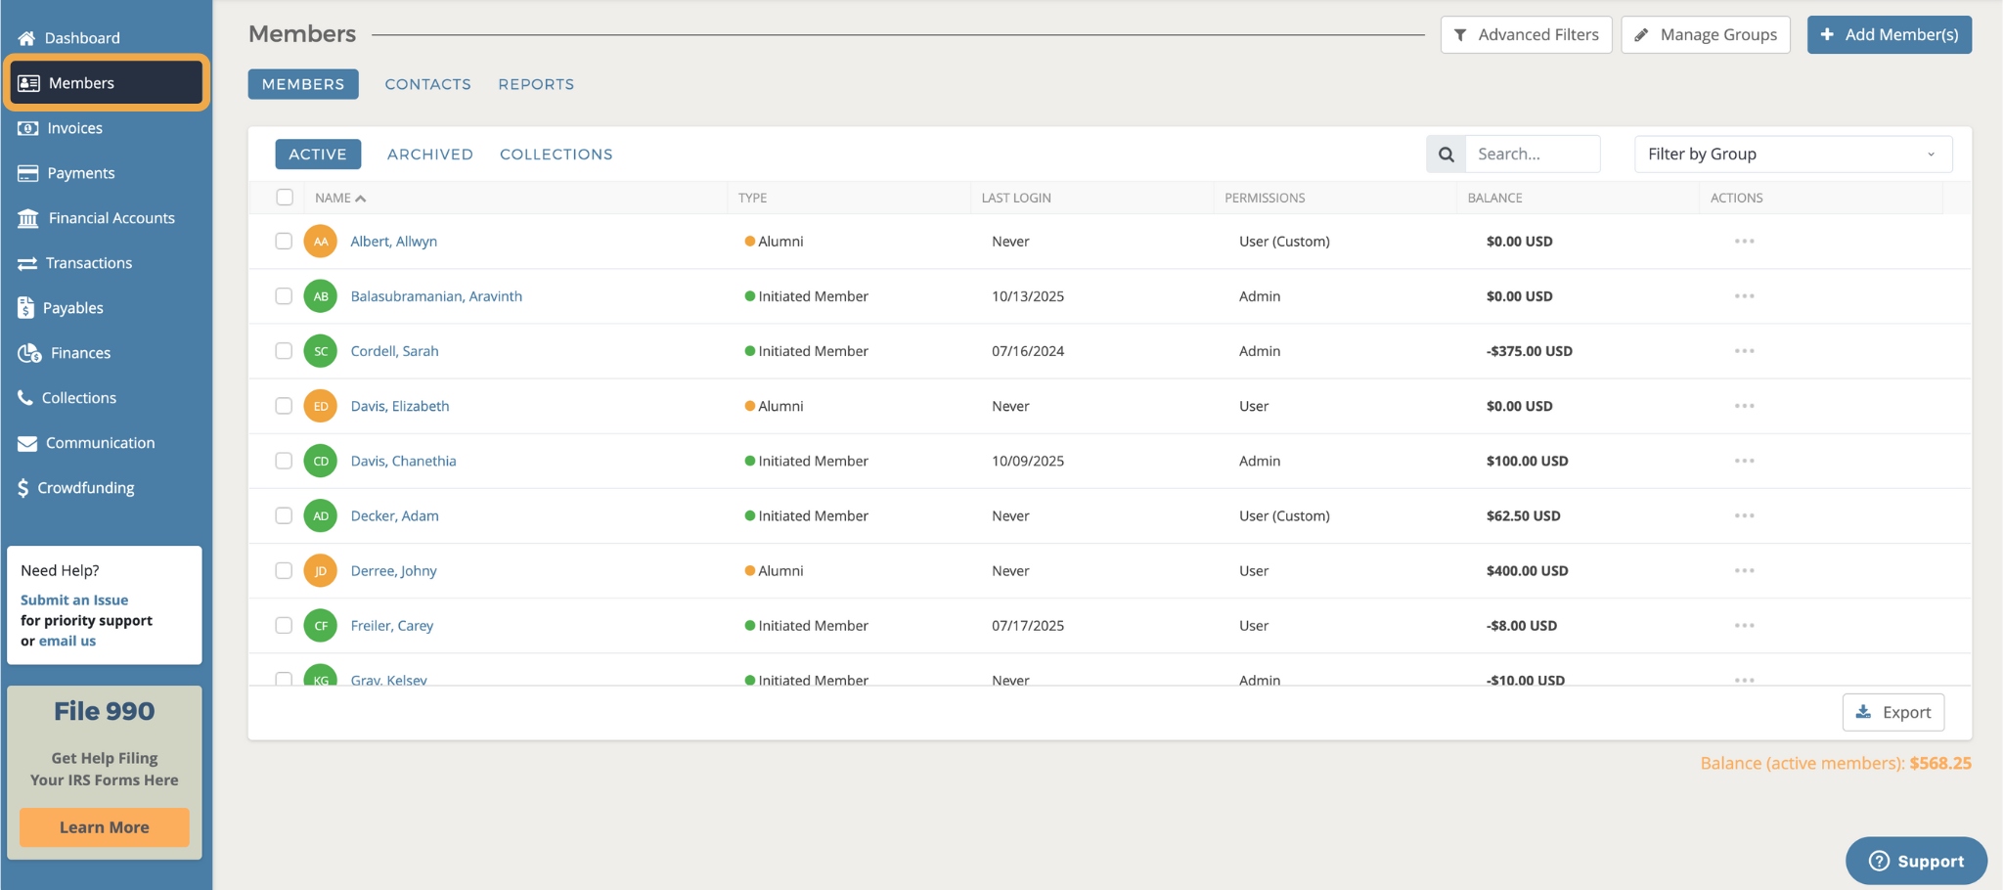Click inside the Search field
The image size is (2003, 890).
click(x=1533, y=154)
